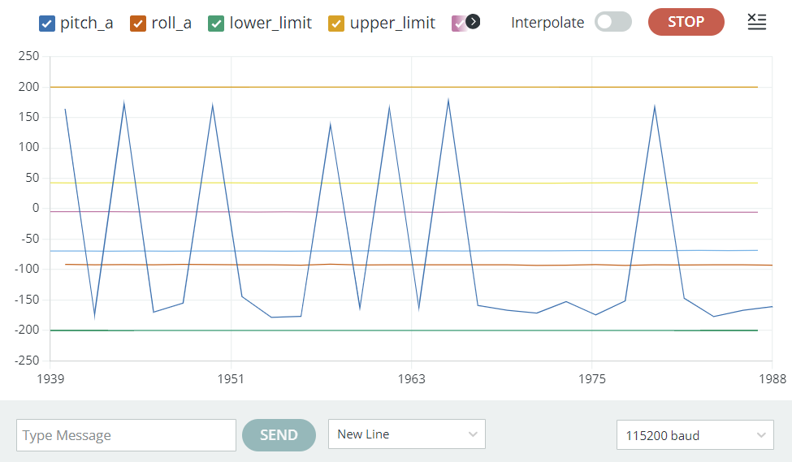This screenshot has height=462, width=792.
Task: Send the typed message
Action: [279, 434]
